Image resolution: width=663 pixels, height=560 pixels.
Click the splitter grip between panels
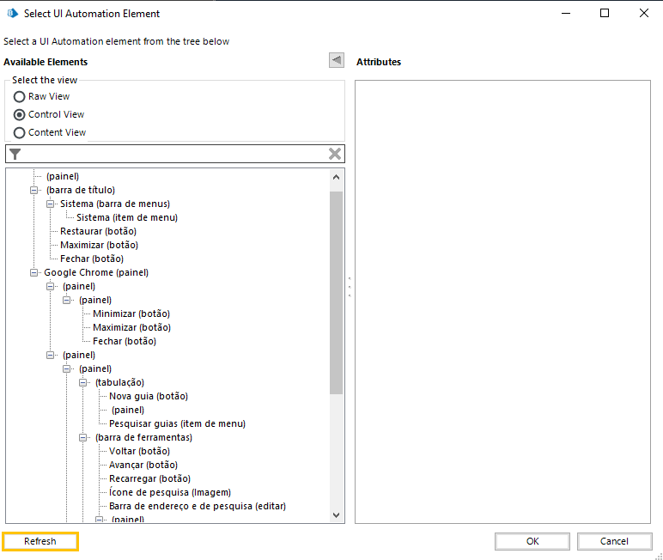[350, 287]
